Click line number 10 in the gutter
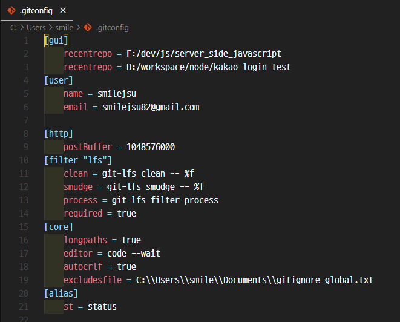The height and width of the screenshot is (322, 400). click(x=24, y=160)
